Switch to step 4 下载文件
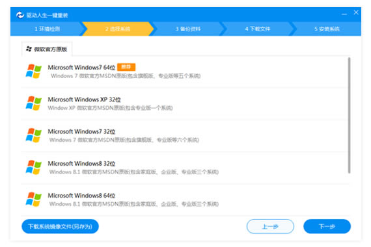This screenshot has width=371, height=247. [x=258, y=29]
